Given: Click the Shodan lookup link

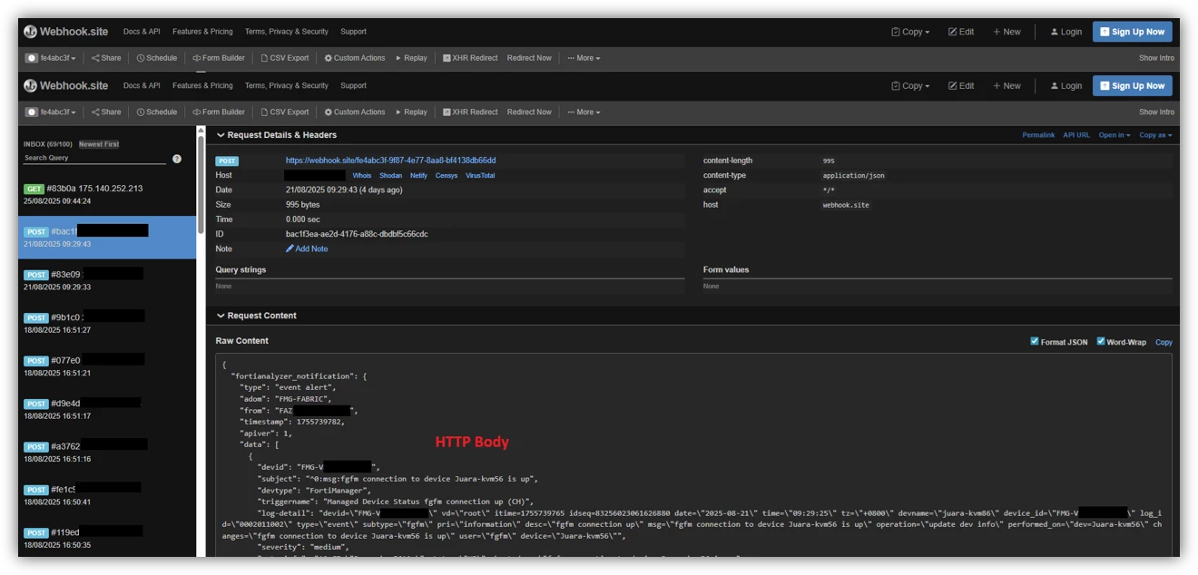Looking at the screenshot, I should point(390,176).
